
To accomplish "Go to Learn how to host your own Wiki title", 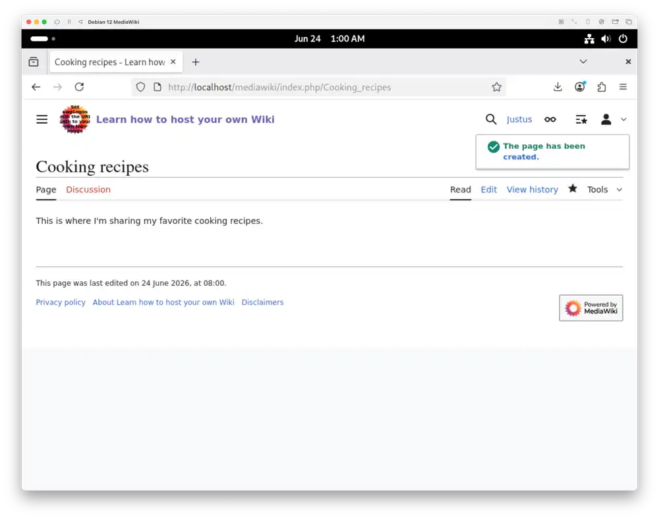I will 185,119.
